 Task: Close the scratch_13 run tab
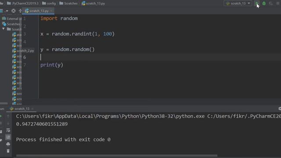pos(32,109)
